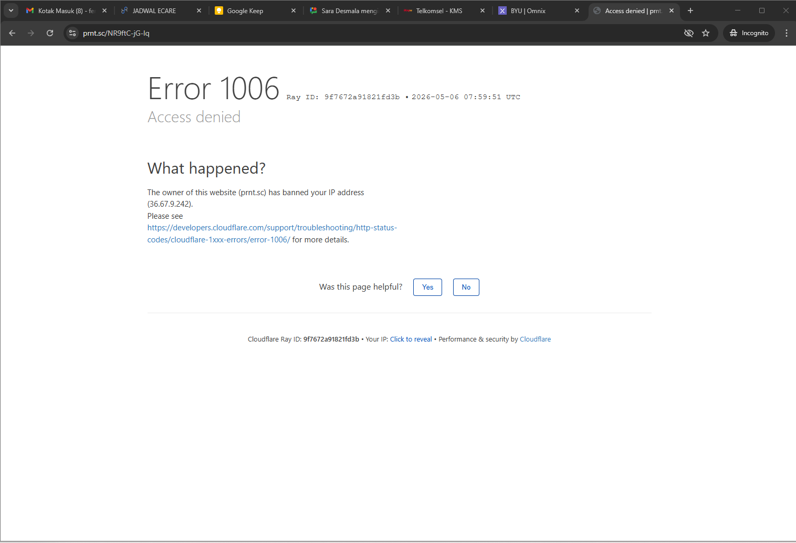Click the banned IP (36.67.9.242) text
The image size is (796, 543).
[170, 204]
